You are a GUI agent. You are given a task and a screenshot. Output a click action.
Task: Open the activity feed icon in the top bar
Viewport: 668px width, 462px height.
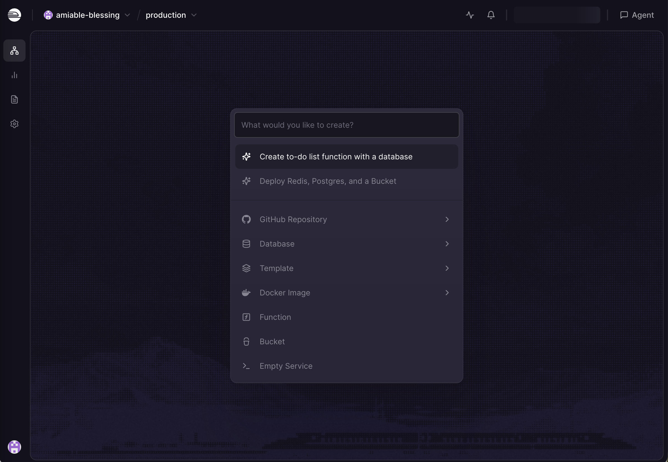[470, 15]
